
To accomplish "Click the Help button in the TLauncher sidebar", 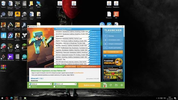I will (113, 36).
